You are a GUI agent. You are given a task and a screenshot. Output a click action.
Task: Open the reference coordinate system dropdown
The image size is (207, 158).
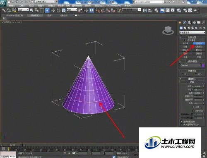tap(72, 10)
